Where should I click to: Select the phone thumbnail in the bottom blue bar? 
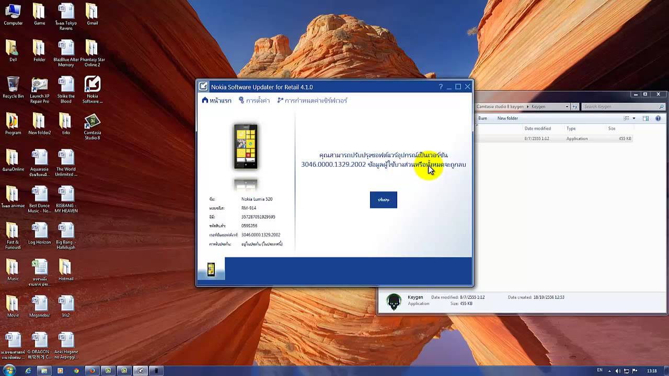(211, 269)
